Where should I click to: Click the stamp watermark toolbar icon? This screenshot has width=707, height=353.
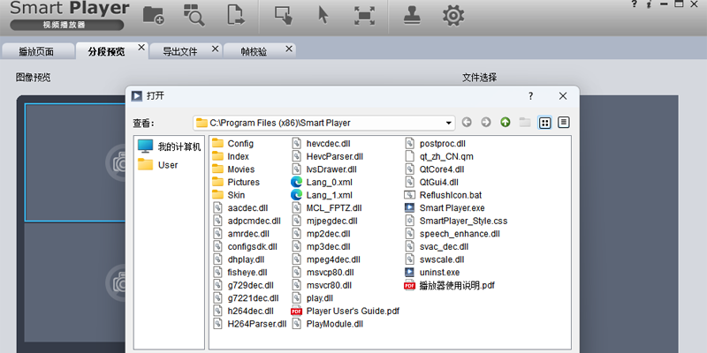[412, 15]
